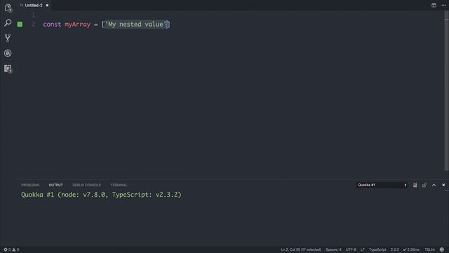
Task: Open the Extensions view in activity bar
Action: point(8,68)
